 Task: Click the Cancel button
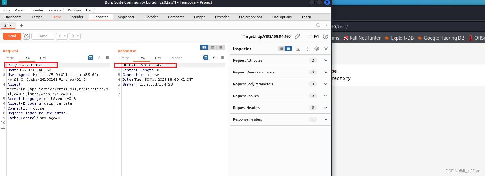coord(43,36)
